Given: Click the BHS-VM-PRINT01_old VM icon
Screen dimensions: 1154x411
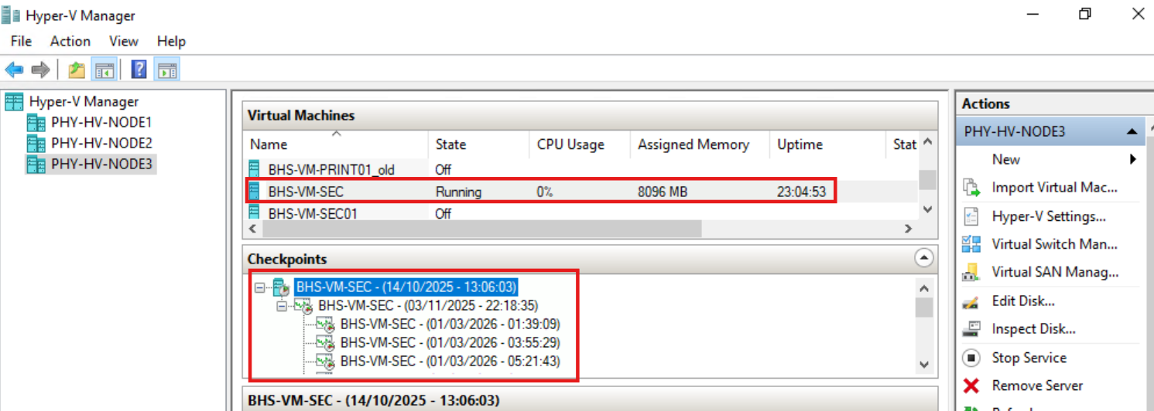Looking at the screenshot, I should click(x=254, y=169).
